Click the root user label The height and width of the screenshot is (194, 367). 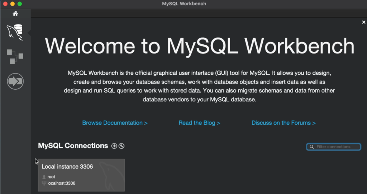click(x=51, y=177)
